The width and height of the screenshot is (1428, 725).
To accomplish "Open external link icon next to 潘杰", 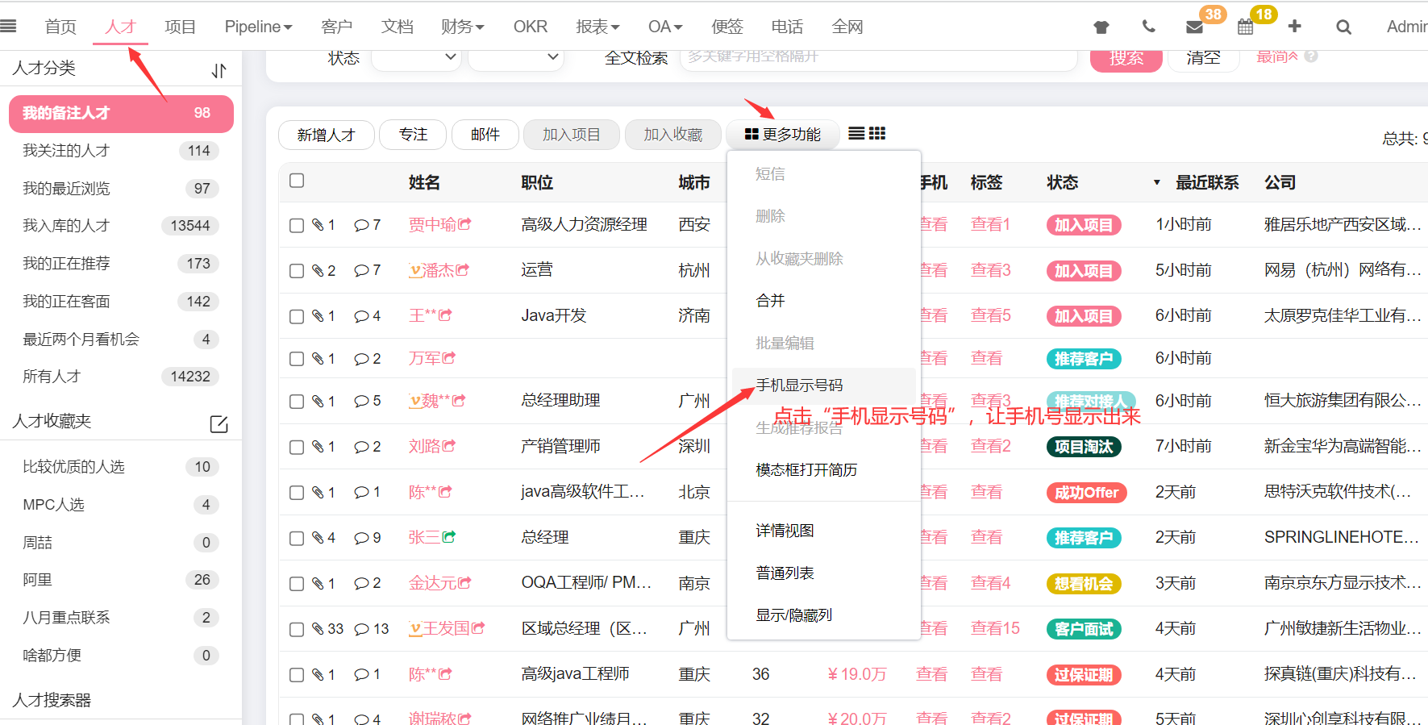I will pyautogui.click(x=462, y=270).
